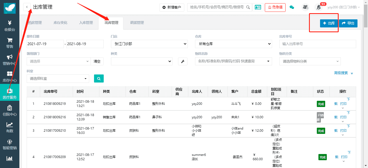The height and width of the screenshot is (168, 368).
Task: Click the blue 出库 button
Action: tap(329, 23)
